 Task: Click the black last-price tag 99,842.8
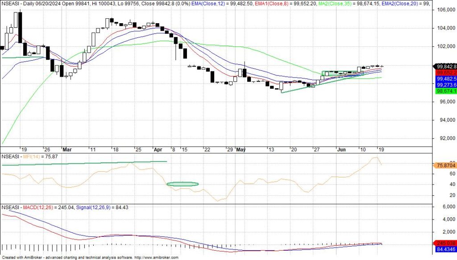[x=445, y=66]
